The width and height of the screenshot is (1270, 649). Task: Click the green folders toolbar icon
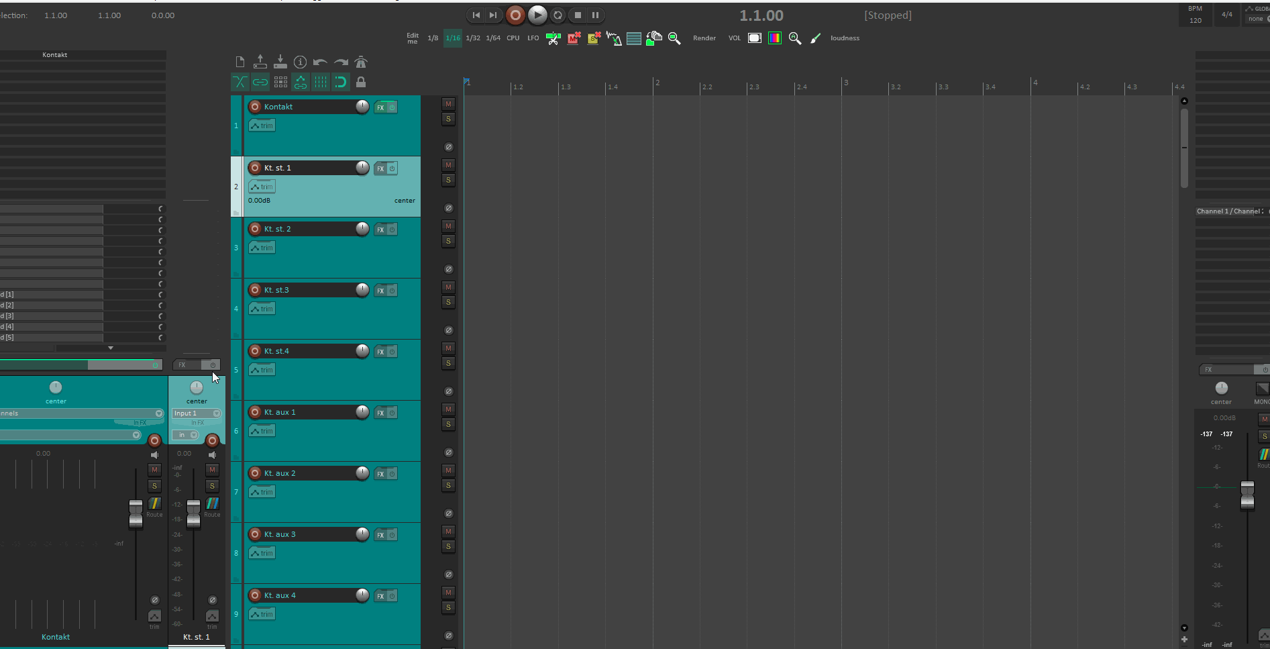pos(654,38)
